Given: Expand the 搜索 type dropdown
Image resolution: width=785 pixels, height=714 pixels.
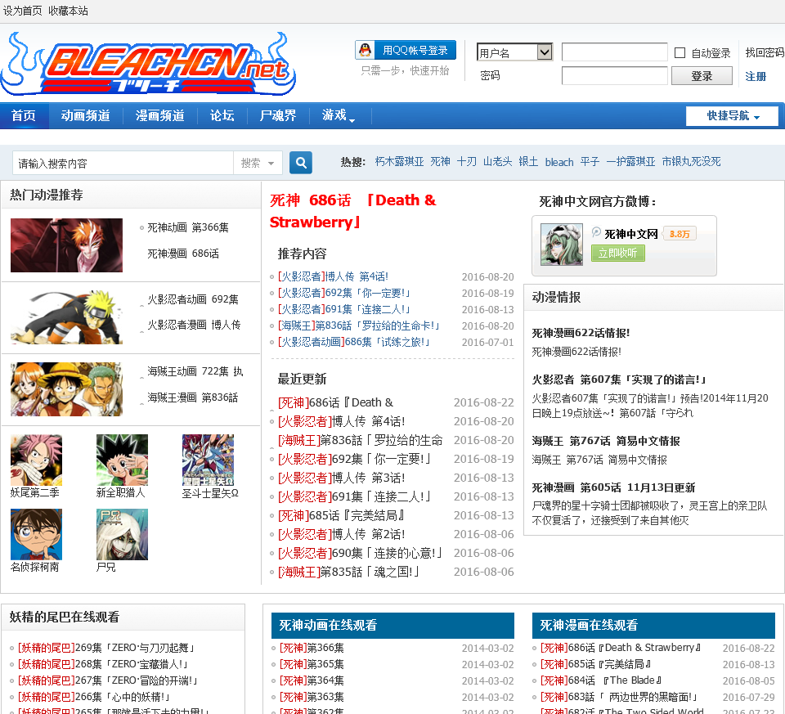Looking at the screenshot, I should (x=258, y=163).
